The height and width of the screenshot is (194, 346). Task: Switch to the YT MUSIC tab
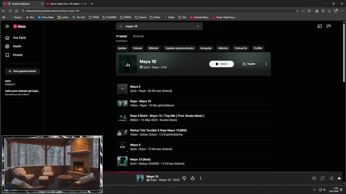tap(121, 36)
